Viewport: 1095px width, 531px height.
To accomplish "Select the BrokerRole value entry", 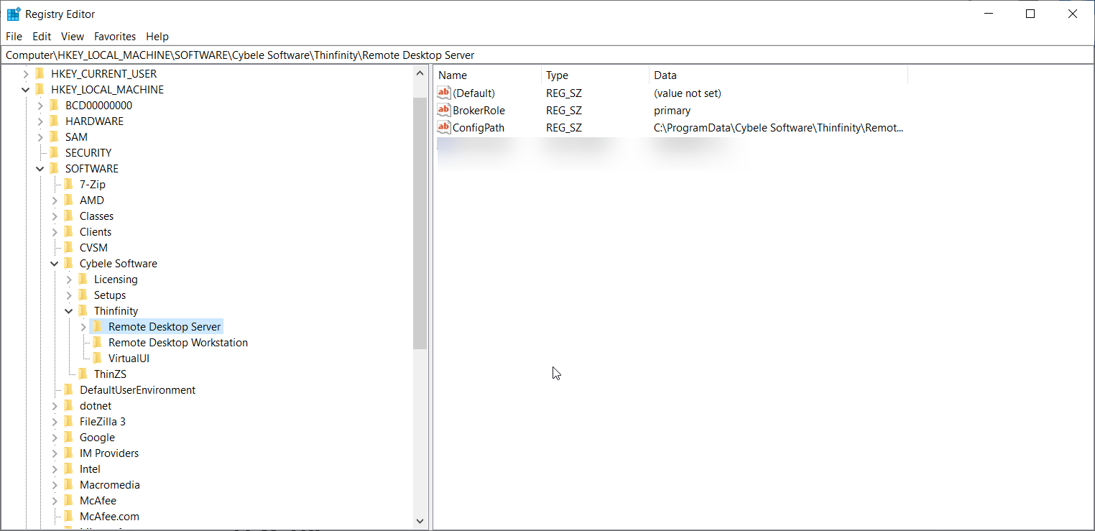I will pyautogui.click(x=481, y=110).
